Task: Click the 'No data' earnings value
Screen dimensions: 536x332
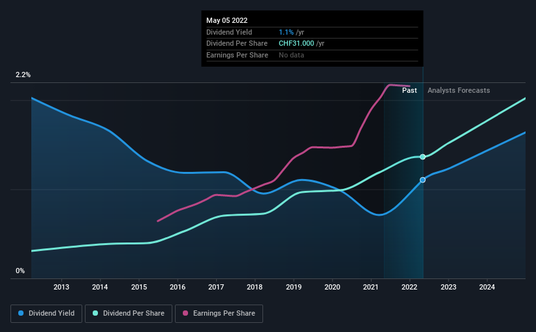Action: (x=291, y=55)
